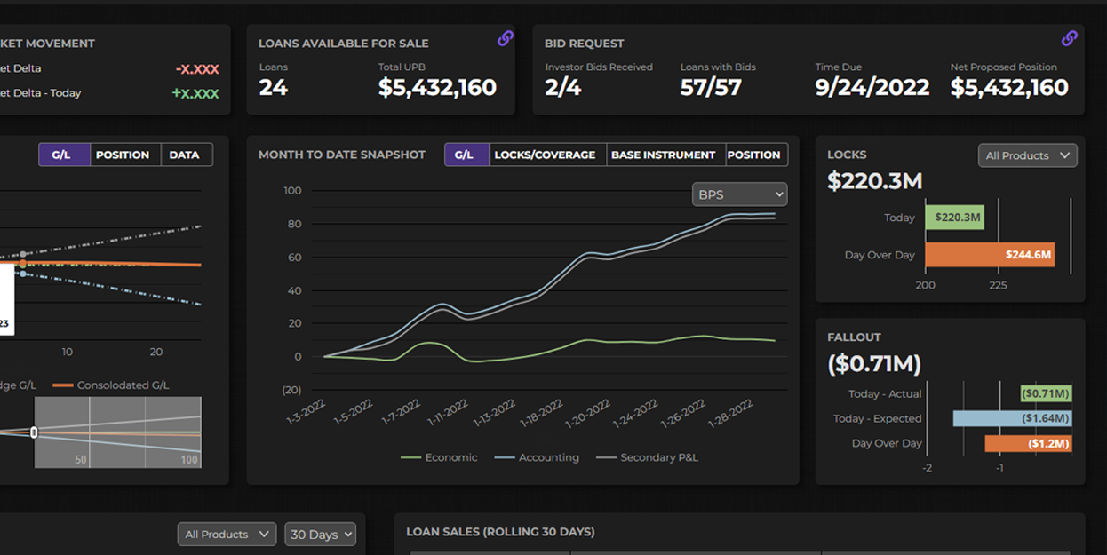Image resolution: width=1107 pixels, height=555 pixels.
Task: Click blue Today - Expected ($1.64M) bar
Action: pos(1012,418)
